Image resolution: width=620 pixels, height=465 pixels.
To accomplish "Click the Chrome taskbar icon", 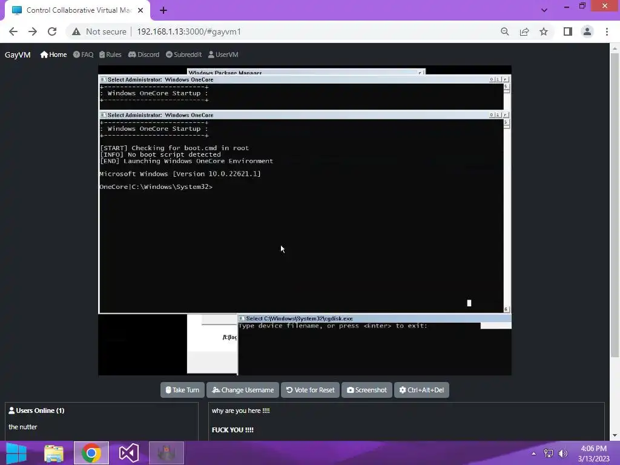I will (91, 453).
